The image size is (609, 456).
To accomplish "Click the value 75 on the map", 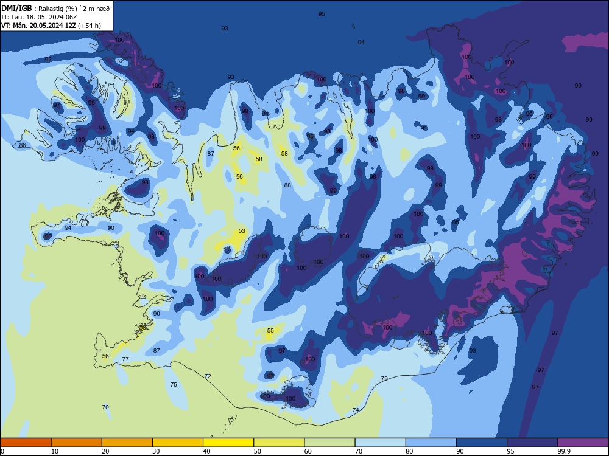I will coord(174,385).
